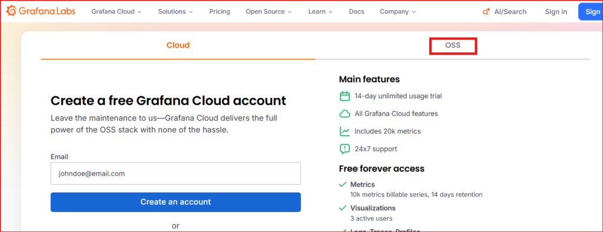The height and width of the screenshot is (232, 603).
Task: Click the text '24x7 support'
Action: click(x=376, y=149)
